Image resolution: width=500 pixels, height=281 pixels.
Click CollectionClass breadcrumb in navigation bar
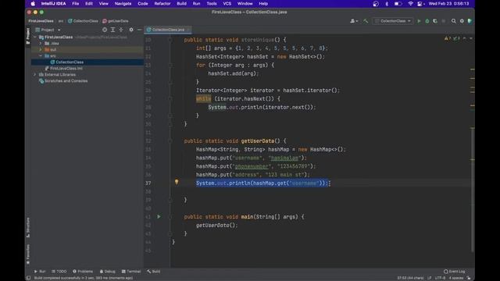(x=83, y=21)
